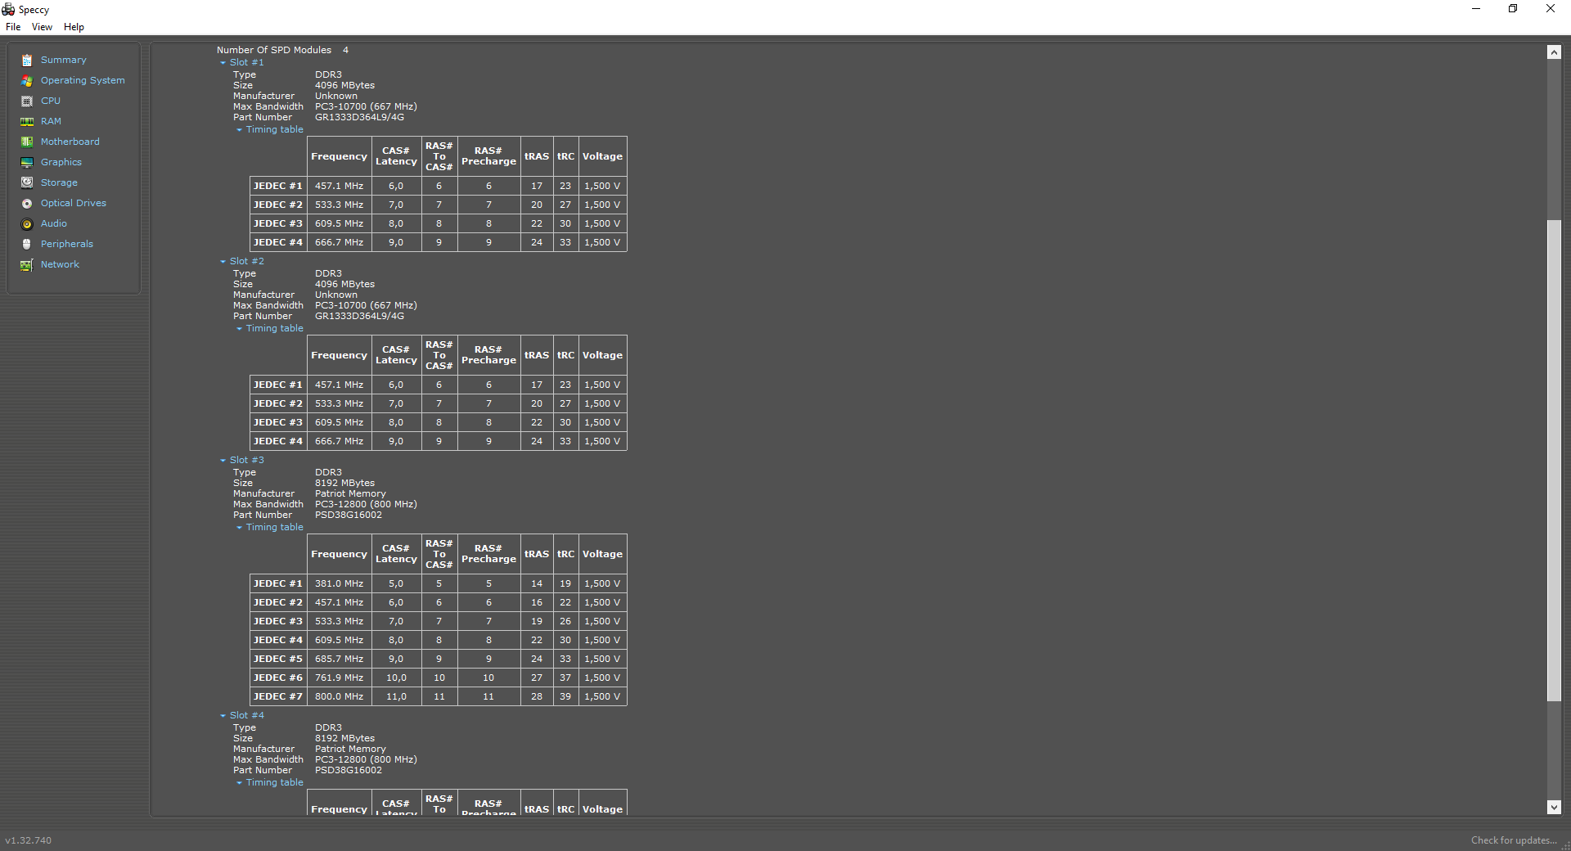1571x851 pixels.
Task: Click Check for updates link
Action: pyautogui.click(x=1514, y=840)
